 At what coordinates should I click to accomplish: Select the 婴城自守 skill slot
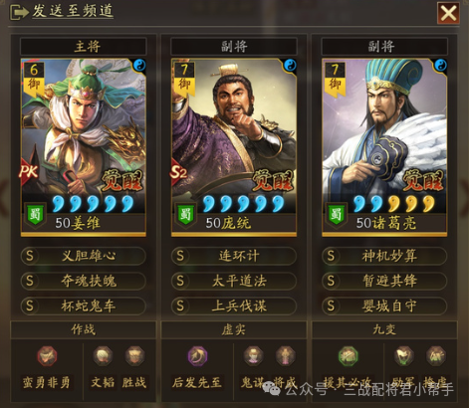point(384,306)
